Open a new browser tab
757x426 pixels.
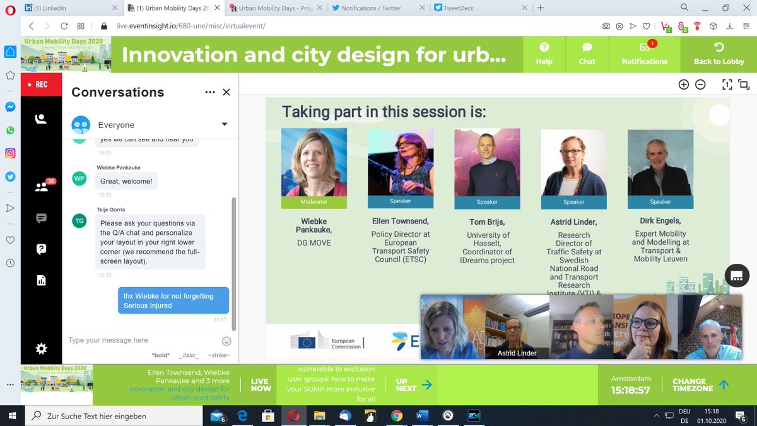click(541, 8)
